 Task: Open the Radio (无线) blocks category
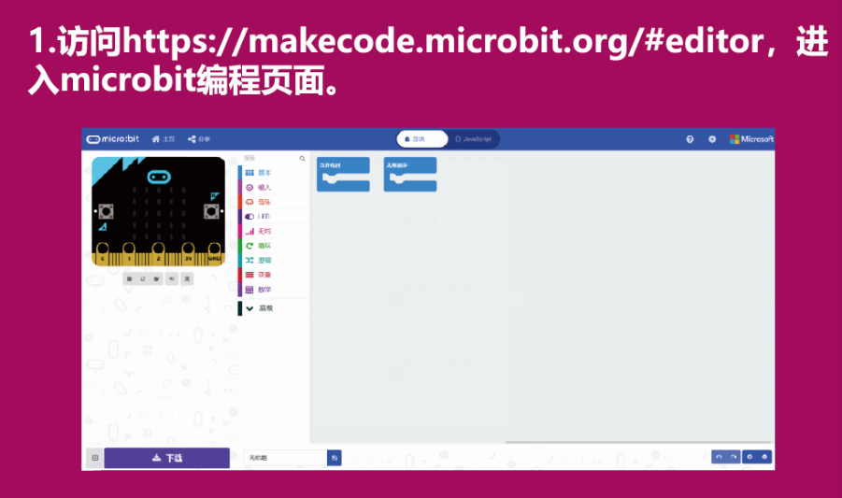[x=274, y=231]
